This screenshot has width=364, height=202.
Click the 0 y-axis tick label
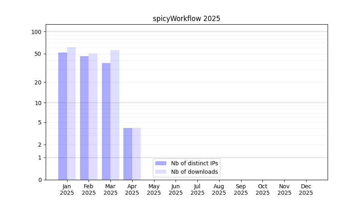tap(40, 180)
